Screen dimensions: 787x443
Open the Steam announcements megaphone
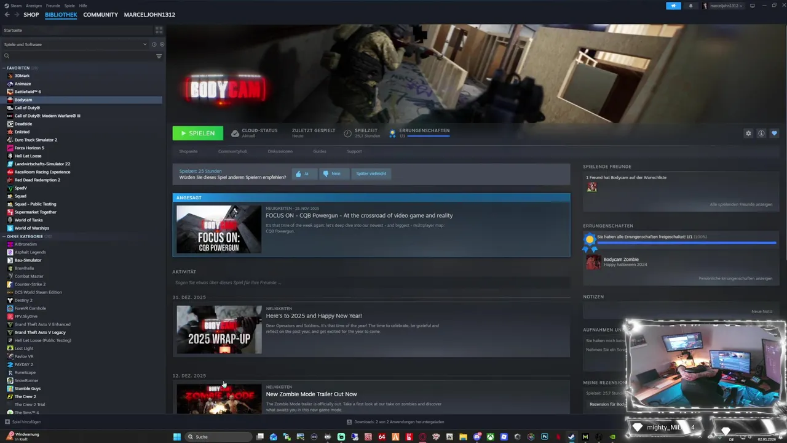(x=673, y=6)
